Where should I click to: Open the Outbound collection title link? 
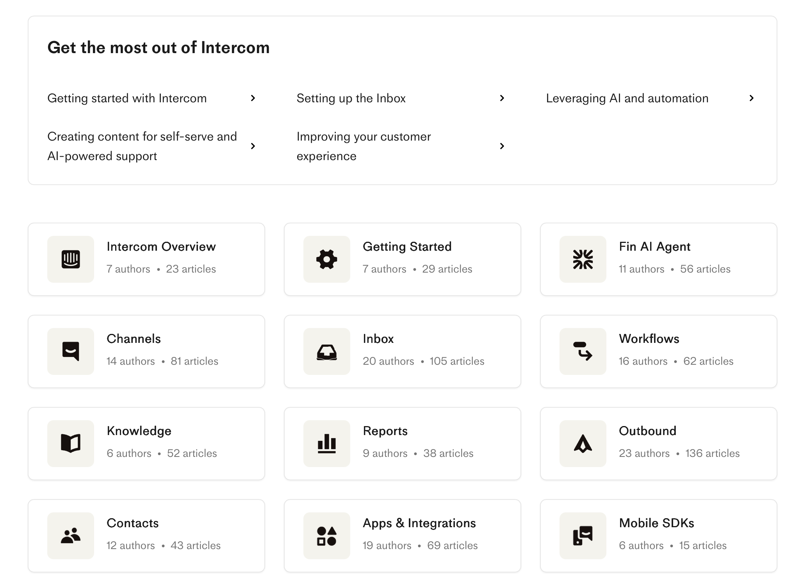(x=647, y=431)
